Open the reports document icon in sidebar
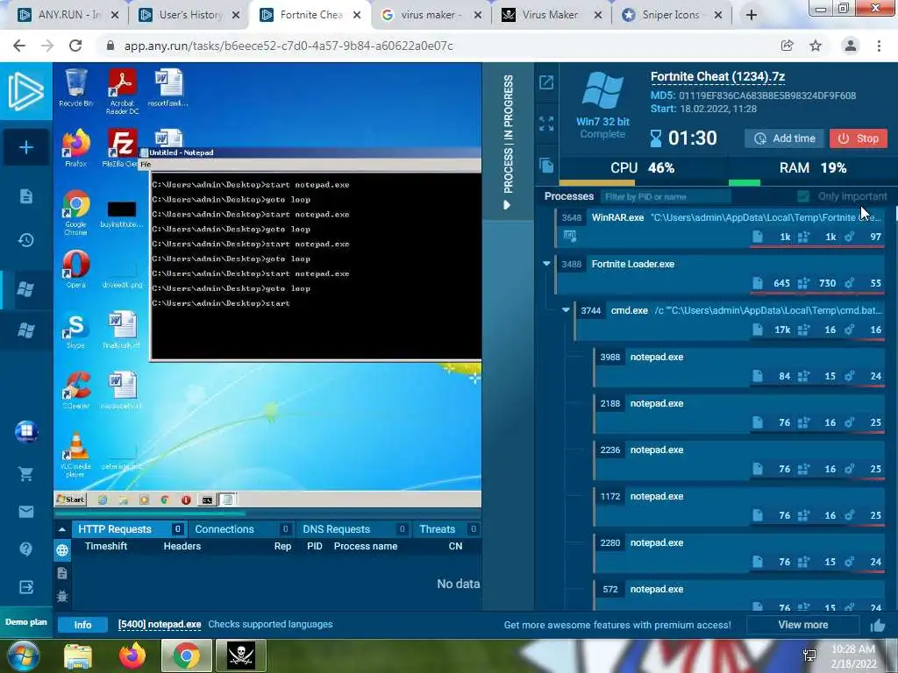The width and height of the screenshot is (898, 673). tap(25, 196)
